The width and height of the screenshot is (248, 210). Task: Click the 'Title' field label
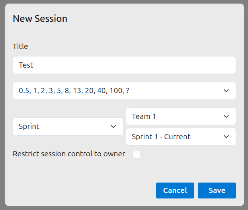[20, 46]
